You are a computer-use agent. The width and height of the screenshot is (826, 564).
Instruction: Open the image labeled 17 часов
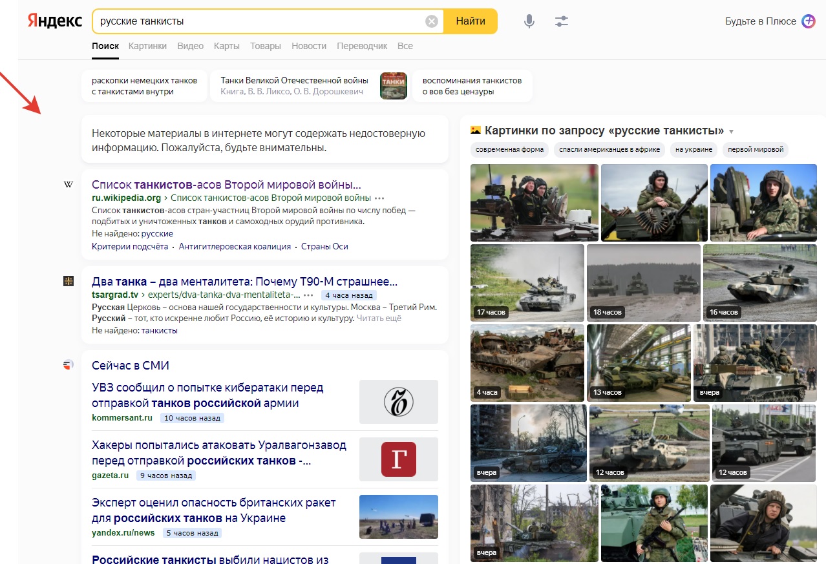click(527, 282)
